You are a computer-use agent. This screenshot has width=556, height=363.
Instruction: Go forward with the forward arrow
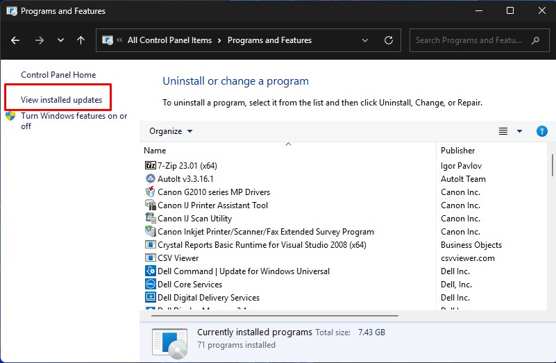point(40,40)
